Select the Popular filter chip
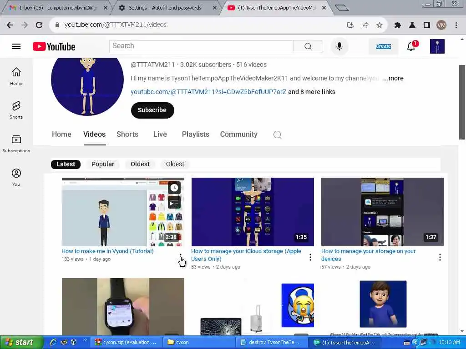The height and width of the screenshot is (349, 466). point(102,164)
